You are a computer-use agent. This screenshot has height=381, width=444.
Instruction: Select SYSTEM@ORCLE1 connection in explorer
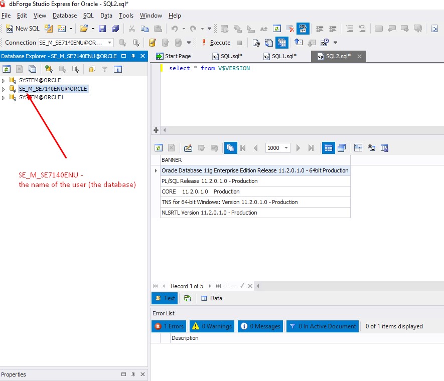coord(41,97)
